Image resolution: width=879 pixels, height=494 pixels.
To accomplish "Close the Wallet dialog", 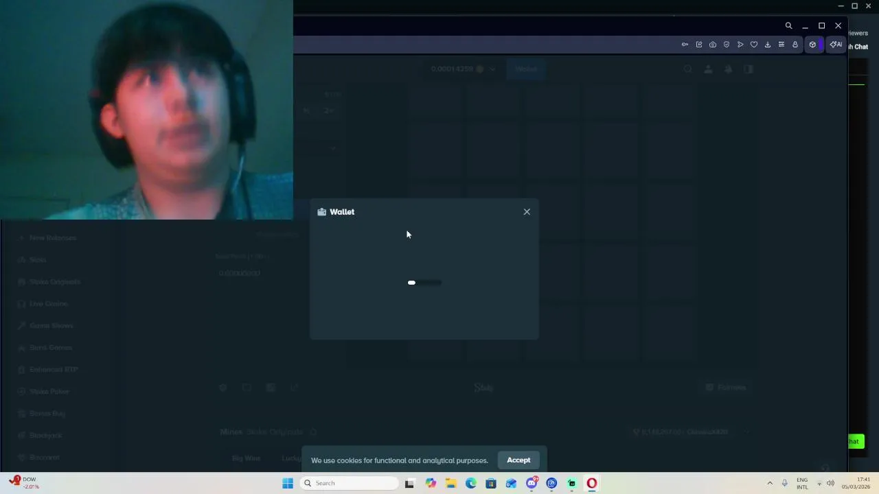I will pos(527,211).
